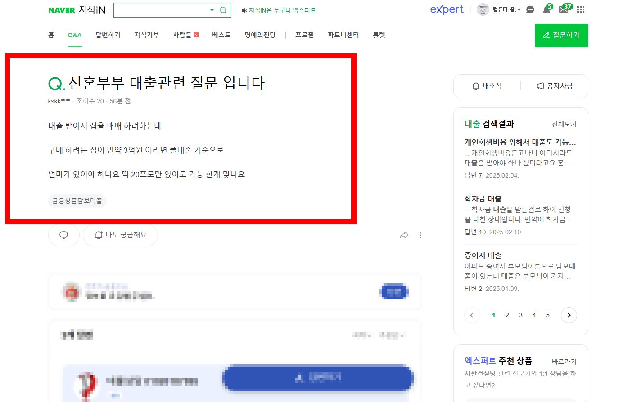Click 전체보기 in 대출 검색결과
Viewport: 637px width, 402px height.
click(x=564, y=125)
